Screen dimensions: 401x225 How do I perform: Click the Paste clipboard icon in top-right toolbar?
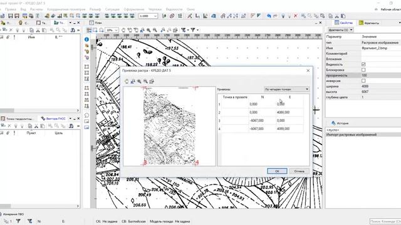tap(343, 16)
